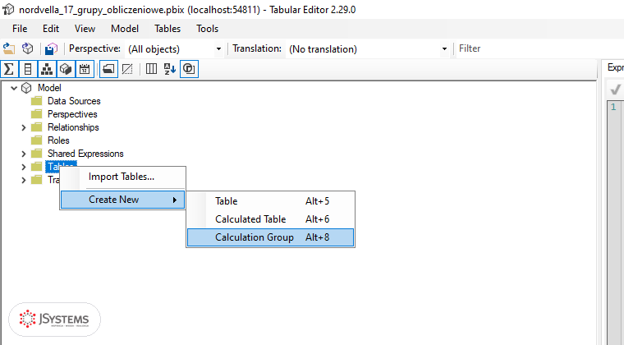Open the Create New submenu arrow
624x345 pixels.
pyautogui.click(x=175, y=200)
